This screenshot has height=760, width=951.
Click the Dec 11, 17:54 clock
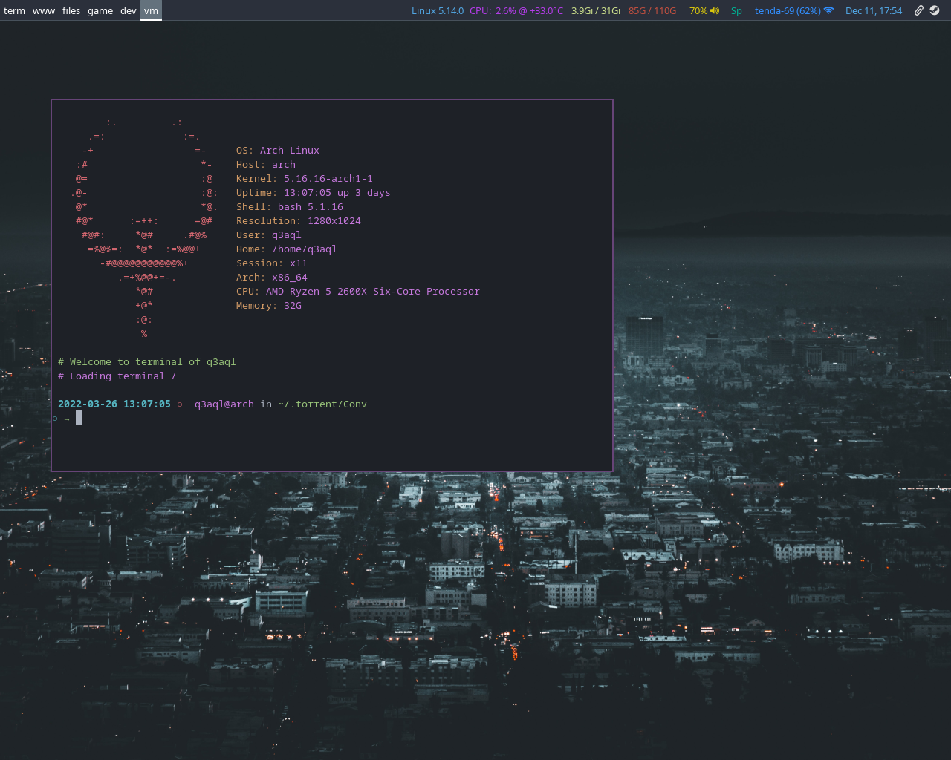coord(874,10)
